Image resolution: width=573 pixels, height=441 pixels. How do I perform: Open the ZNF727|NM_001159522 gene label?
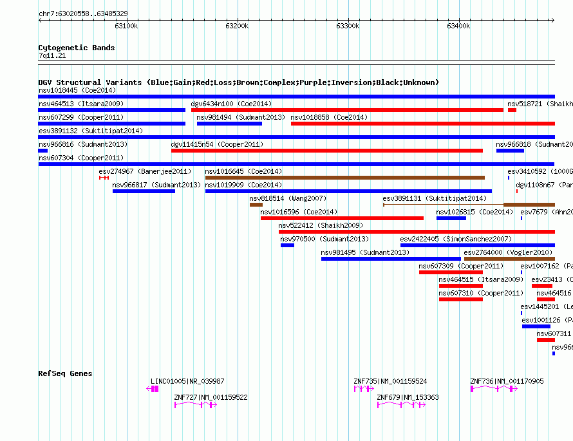[x=211, y=397]
